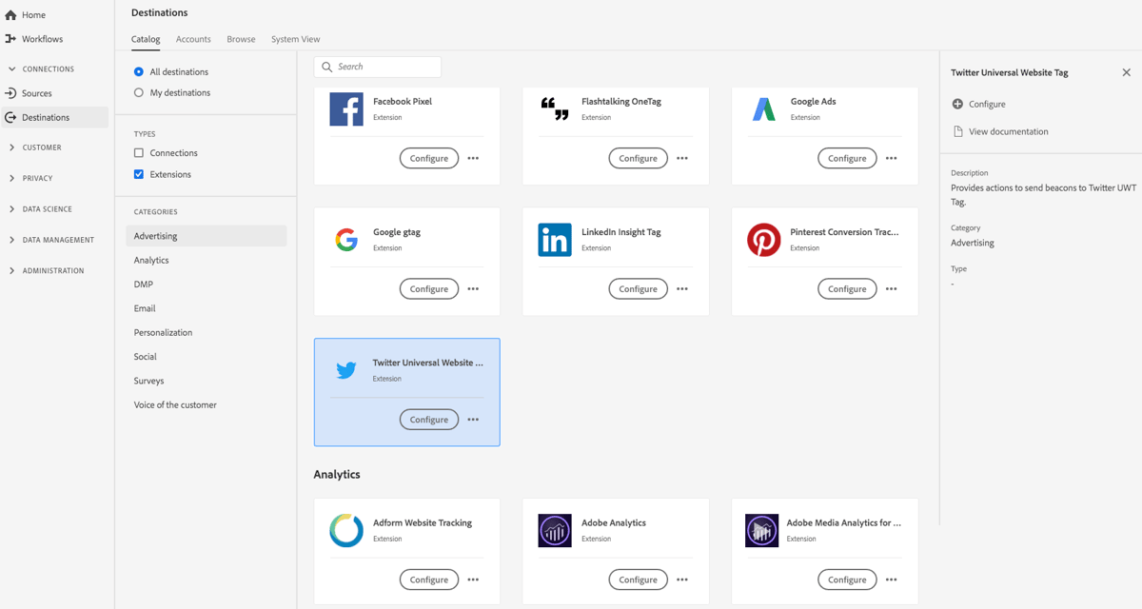
Task: Expand the Administration sidebar section
Action: click(49, 270)
